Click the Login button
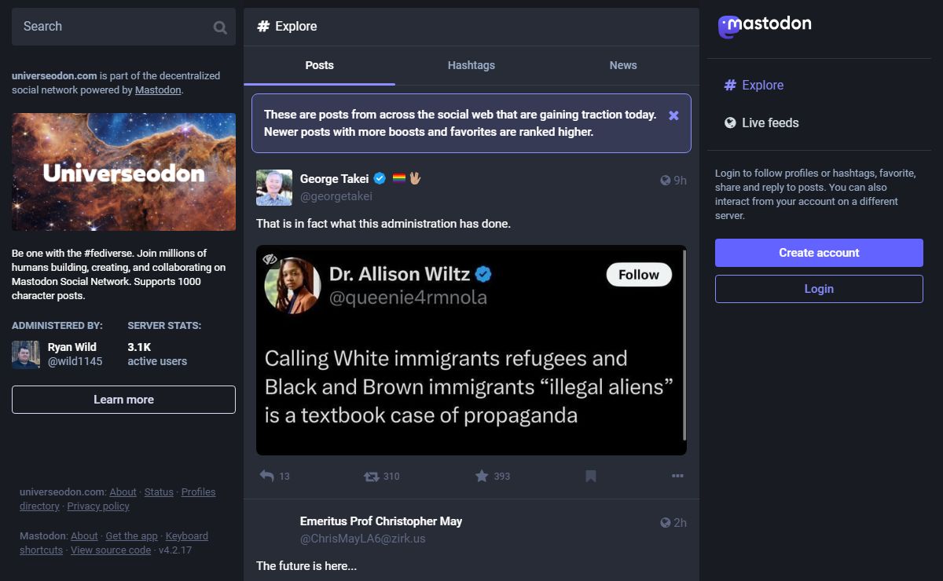This screenshot has height=581, width=943. [x=819, y=289]
